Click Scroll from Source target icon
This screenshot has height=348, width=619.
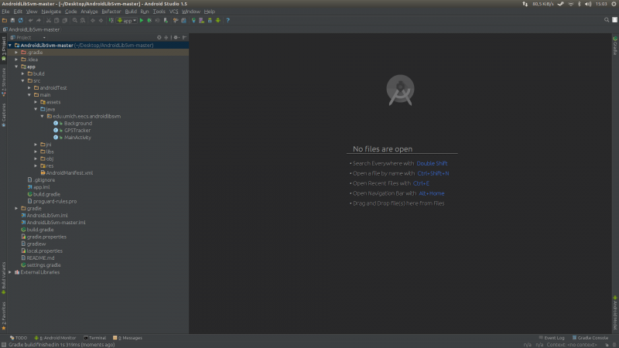click(159, 37)
